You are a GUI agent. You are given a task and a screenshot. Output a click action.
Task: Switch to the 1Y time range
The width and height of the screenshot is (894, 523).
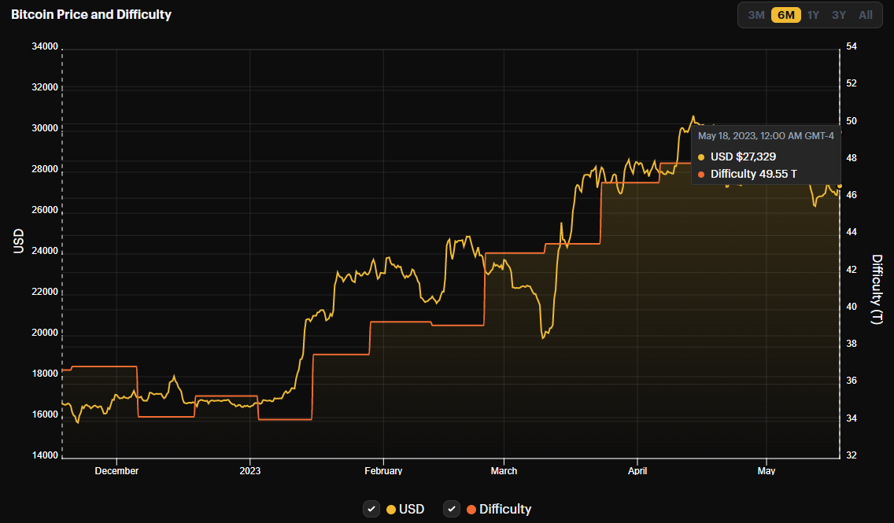813,15
